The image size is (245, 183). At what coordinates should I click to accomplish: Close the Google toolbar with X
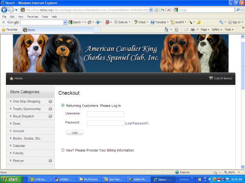pyautogui.click(x=3, y=22)
